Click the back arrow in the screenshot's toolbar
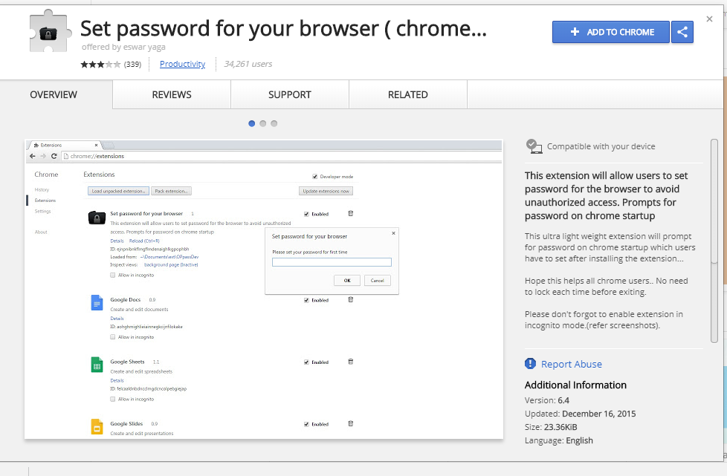The image size is (727, 476). point(33,156)
